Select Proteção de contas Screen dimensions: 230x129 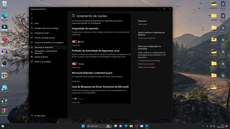point(42,33)
